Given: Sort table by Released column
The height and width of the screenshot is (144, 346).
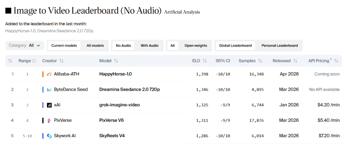Looking at the screenshot, I should click(295, 61).
